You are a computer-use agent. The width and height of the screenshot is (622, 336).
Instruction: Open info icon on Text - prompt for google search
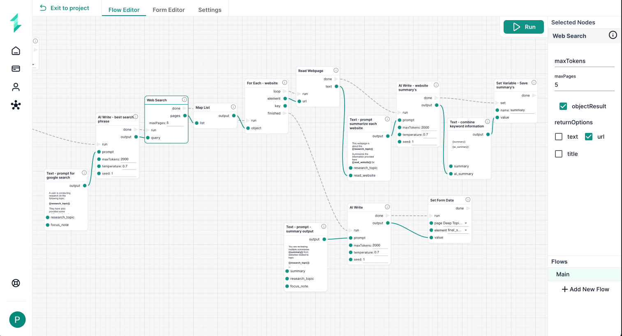(84, 173)
